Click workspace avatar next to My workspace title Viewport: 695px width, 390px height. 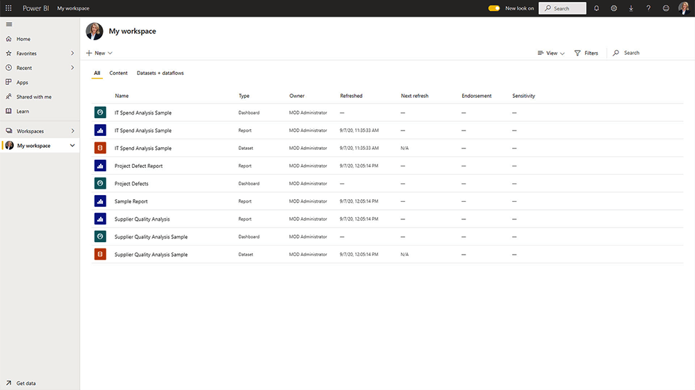click(x=95, y=31)
